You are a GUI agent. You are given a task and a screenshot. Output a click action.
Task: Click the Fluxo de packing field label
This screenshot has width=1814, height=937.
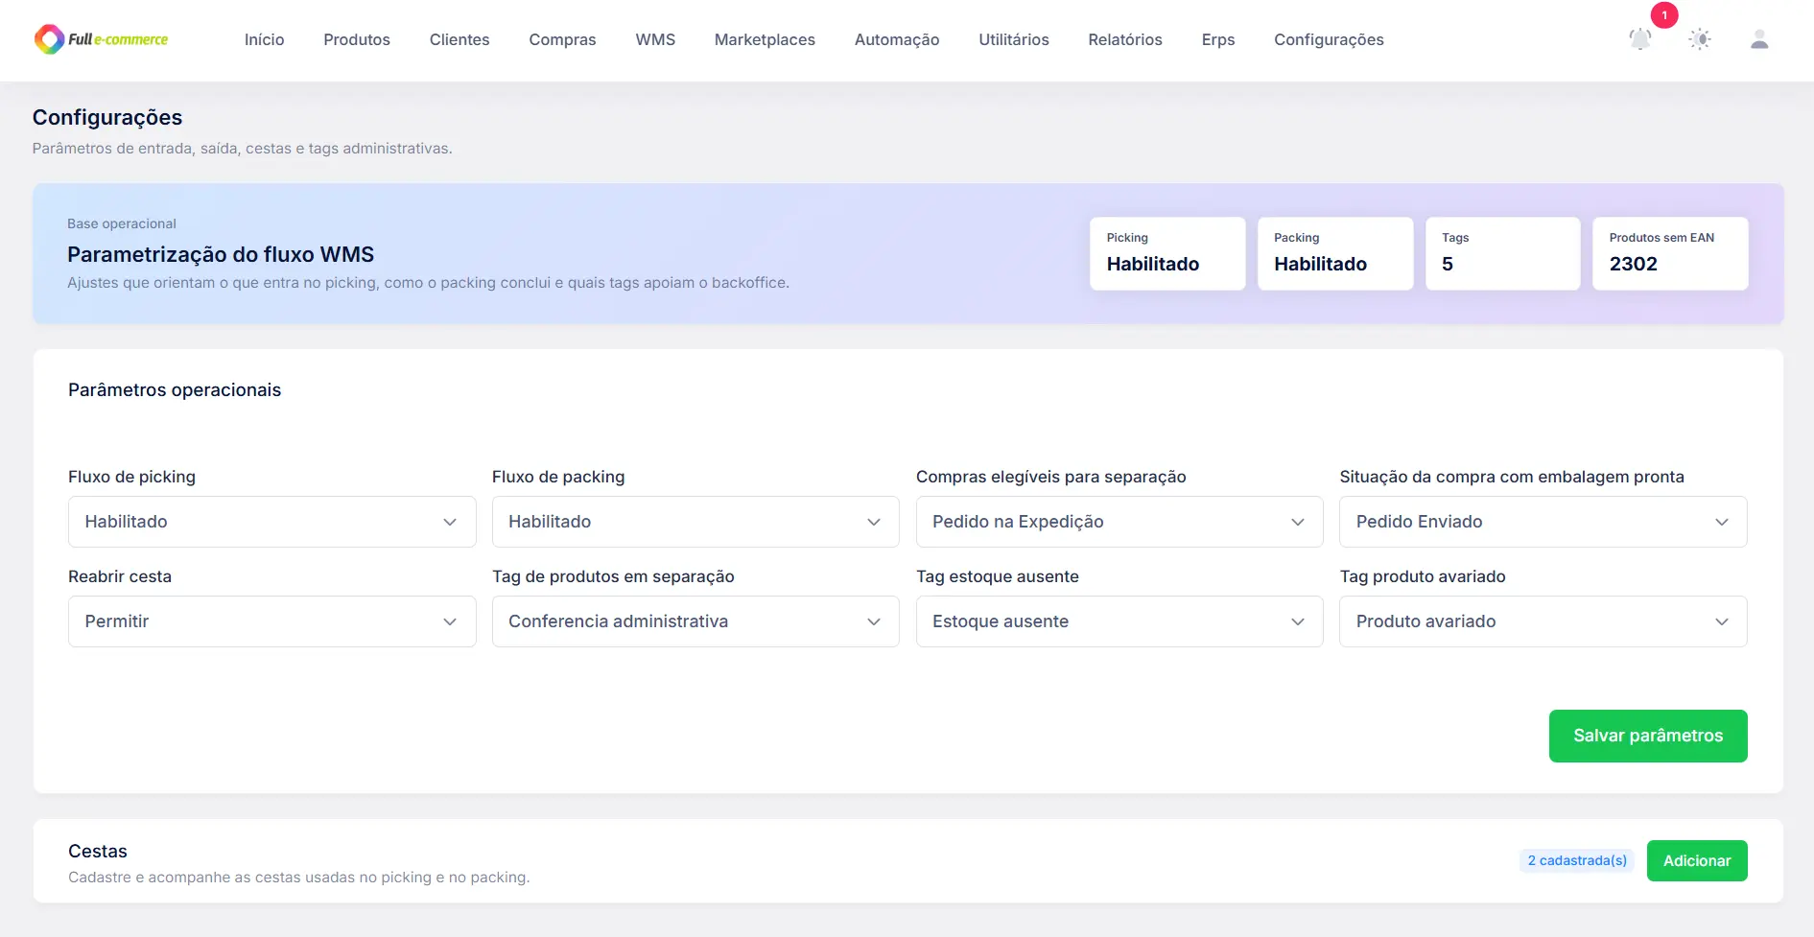pyautogui.click(x=558, y=477)
